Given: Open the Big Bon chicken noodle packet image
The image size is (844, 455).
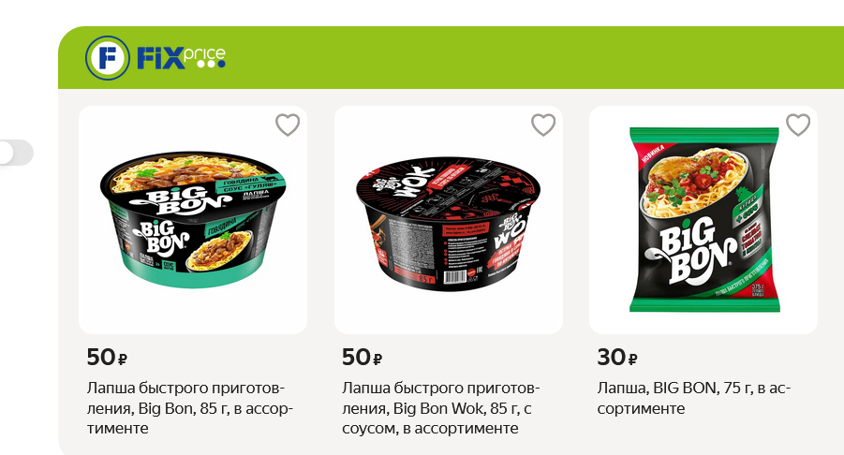Looking at the screenshot, I should pyautogui.click(x=703, y=219).
